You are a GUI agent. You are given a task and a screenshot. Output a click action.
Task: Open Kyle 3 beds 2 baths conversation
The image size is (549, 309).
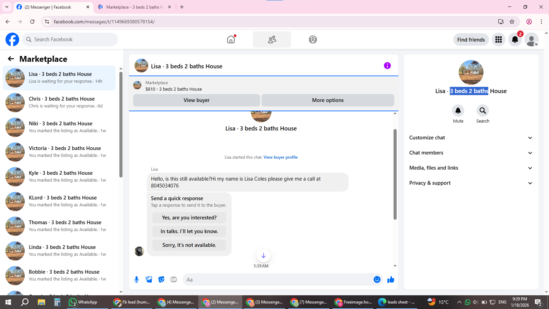pyautogui.click(x=59, y=177)
